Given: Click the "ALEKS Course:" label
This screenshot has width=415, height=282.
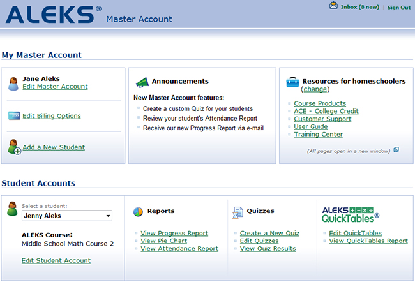Looking at the screenshot, I should 47,235.
